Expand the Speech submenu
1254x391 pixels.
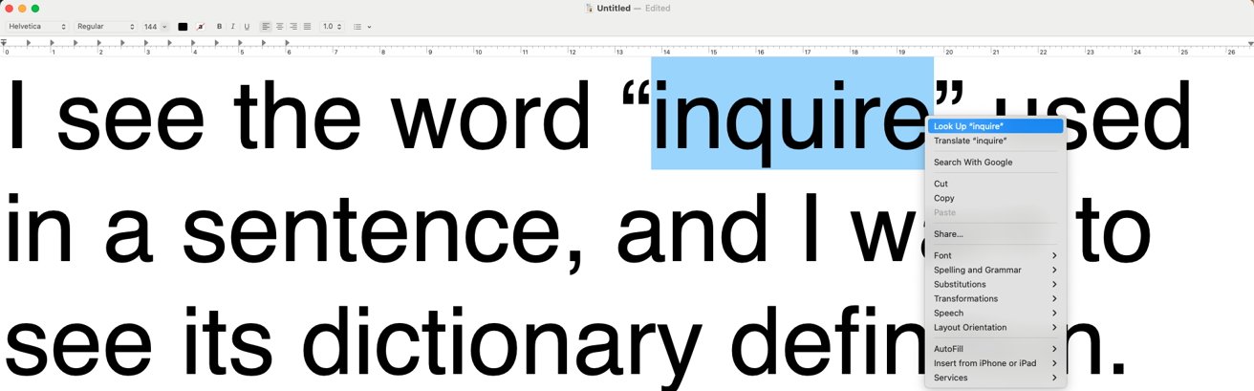(x=996, y=313)
